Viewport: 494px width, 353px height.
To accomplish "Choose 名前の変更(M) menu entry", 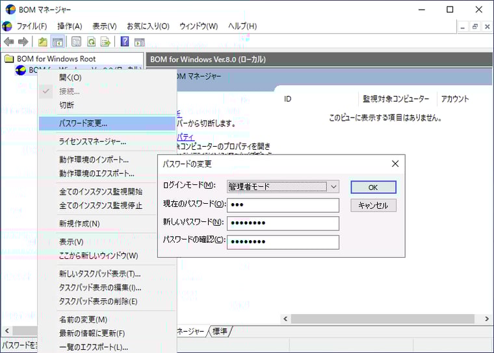I will click(107, 320).
